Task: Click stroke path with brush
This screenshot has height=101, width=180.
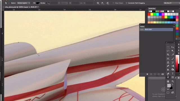Action: 151,74
